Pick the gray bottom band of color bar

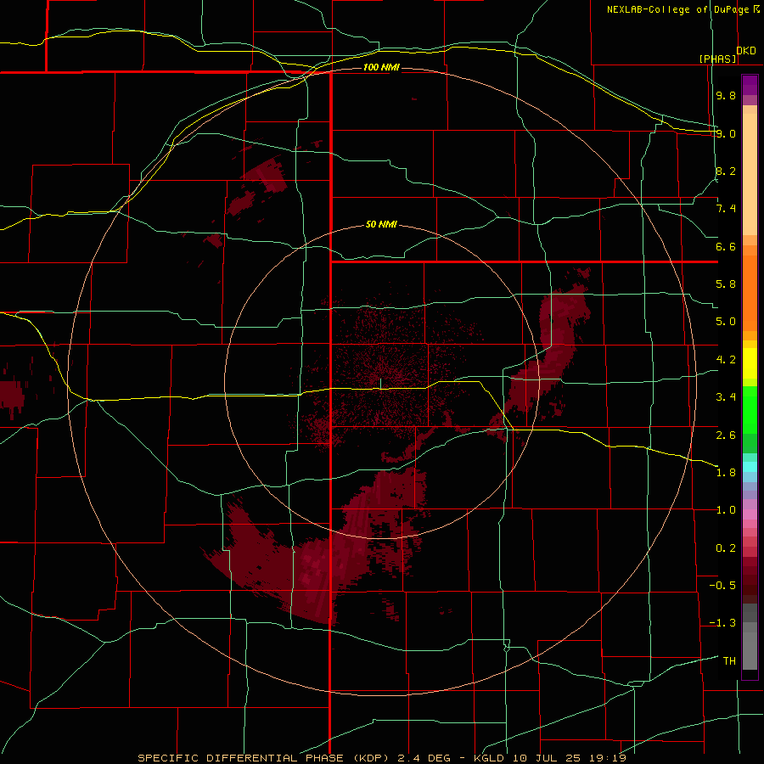coord(750,648)
